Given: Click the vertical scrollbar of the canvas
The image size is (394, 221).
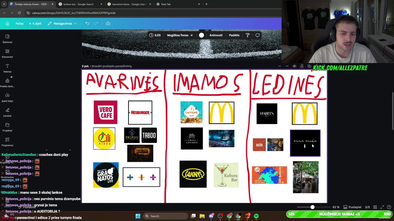Looking at the screenshot, I should coord(392,111).
